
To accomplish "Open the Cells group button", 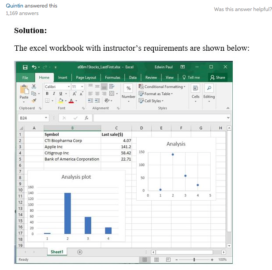I will pos(195,93).
